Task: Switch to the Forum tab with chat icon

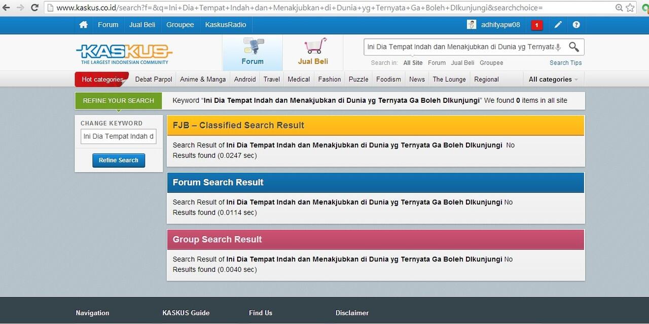Action: (253, 53)
